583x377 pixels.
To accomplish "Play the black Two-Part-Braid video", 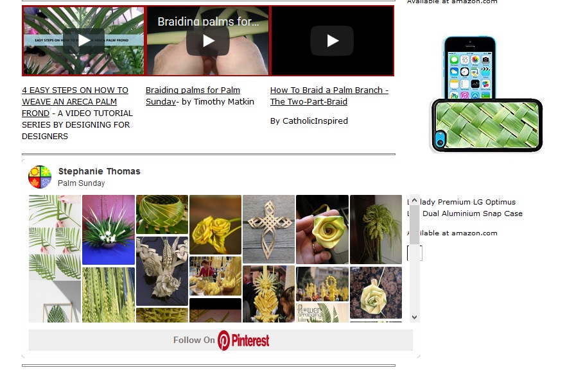I will coord(332,41).
